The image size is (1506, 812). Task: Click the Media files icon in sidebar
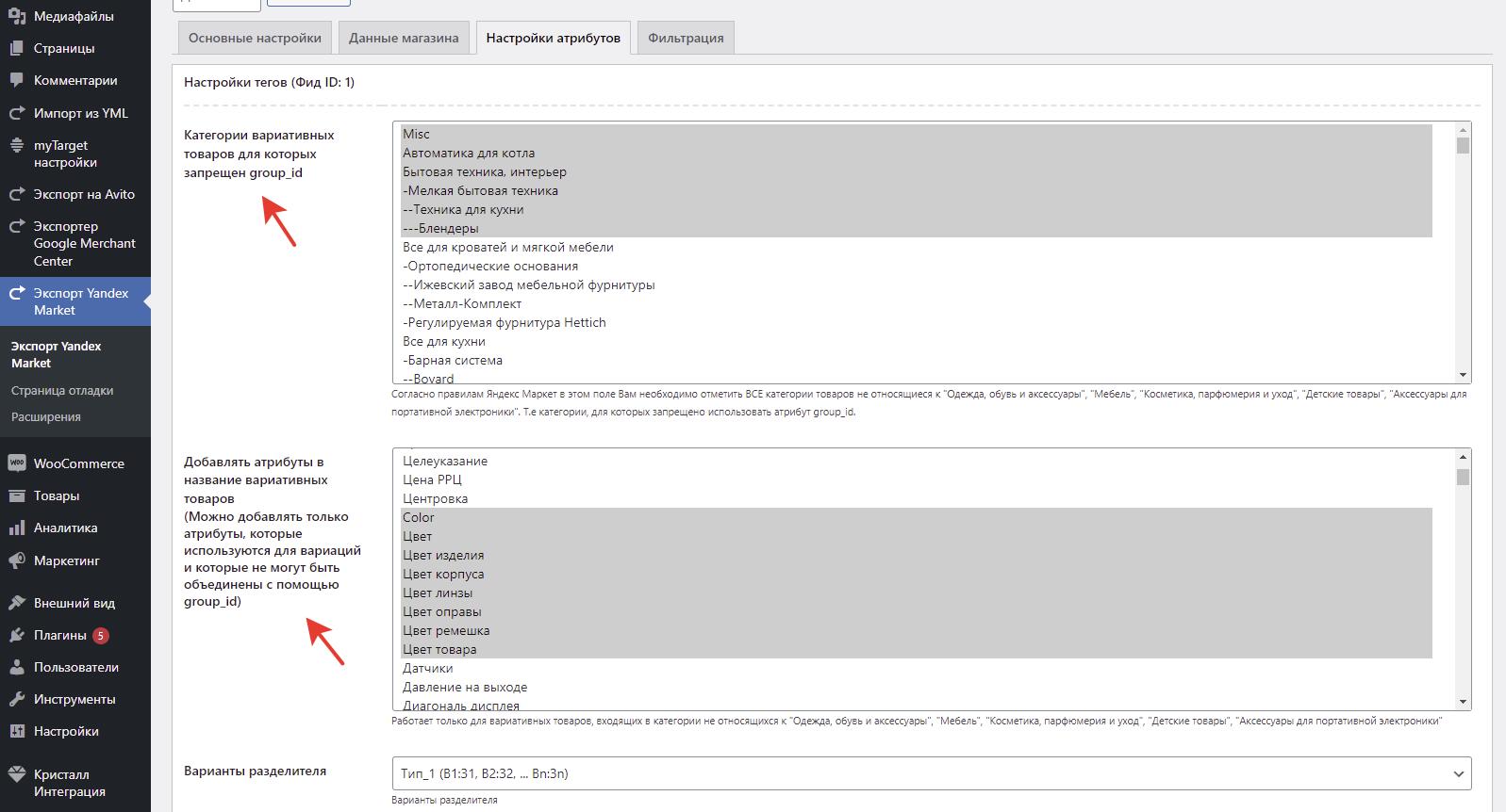16,16
